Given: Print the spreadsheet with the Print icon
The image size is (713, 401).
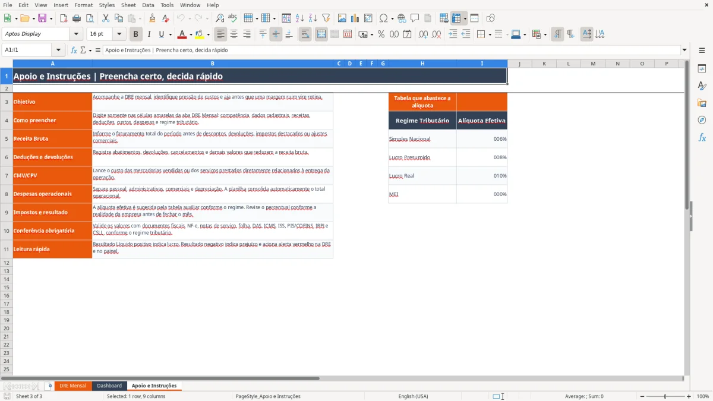Looking at the screenshot, I should coord(77,18).
